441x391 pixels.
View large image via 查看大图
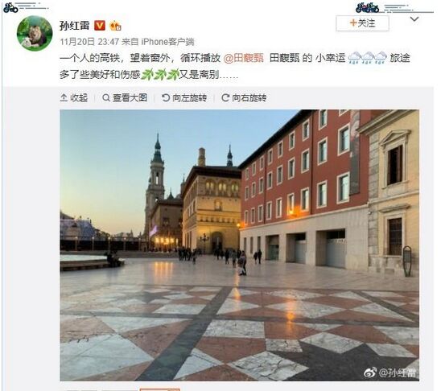click(x=126, y=98)
